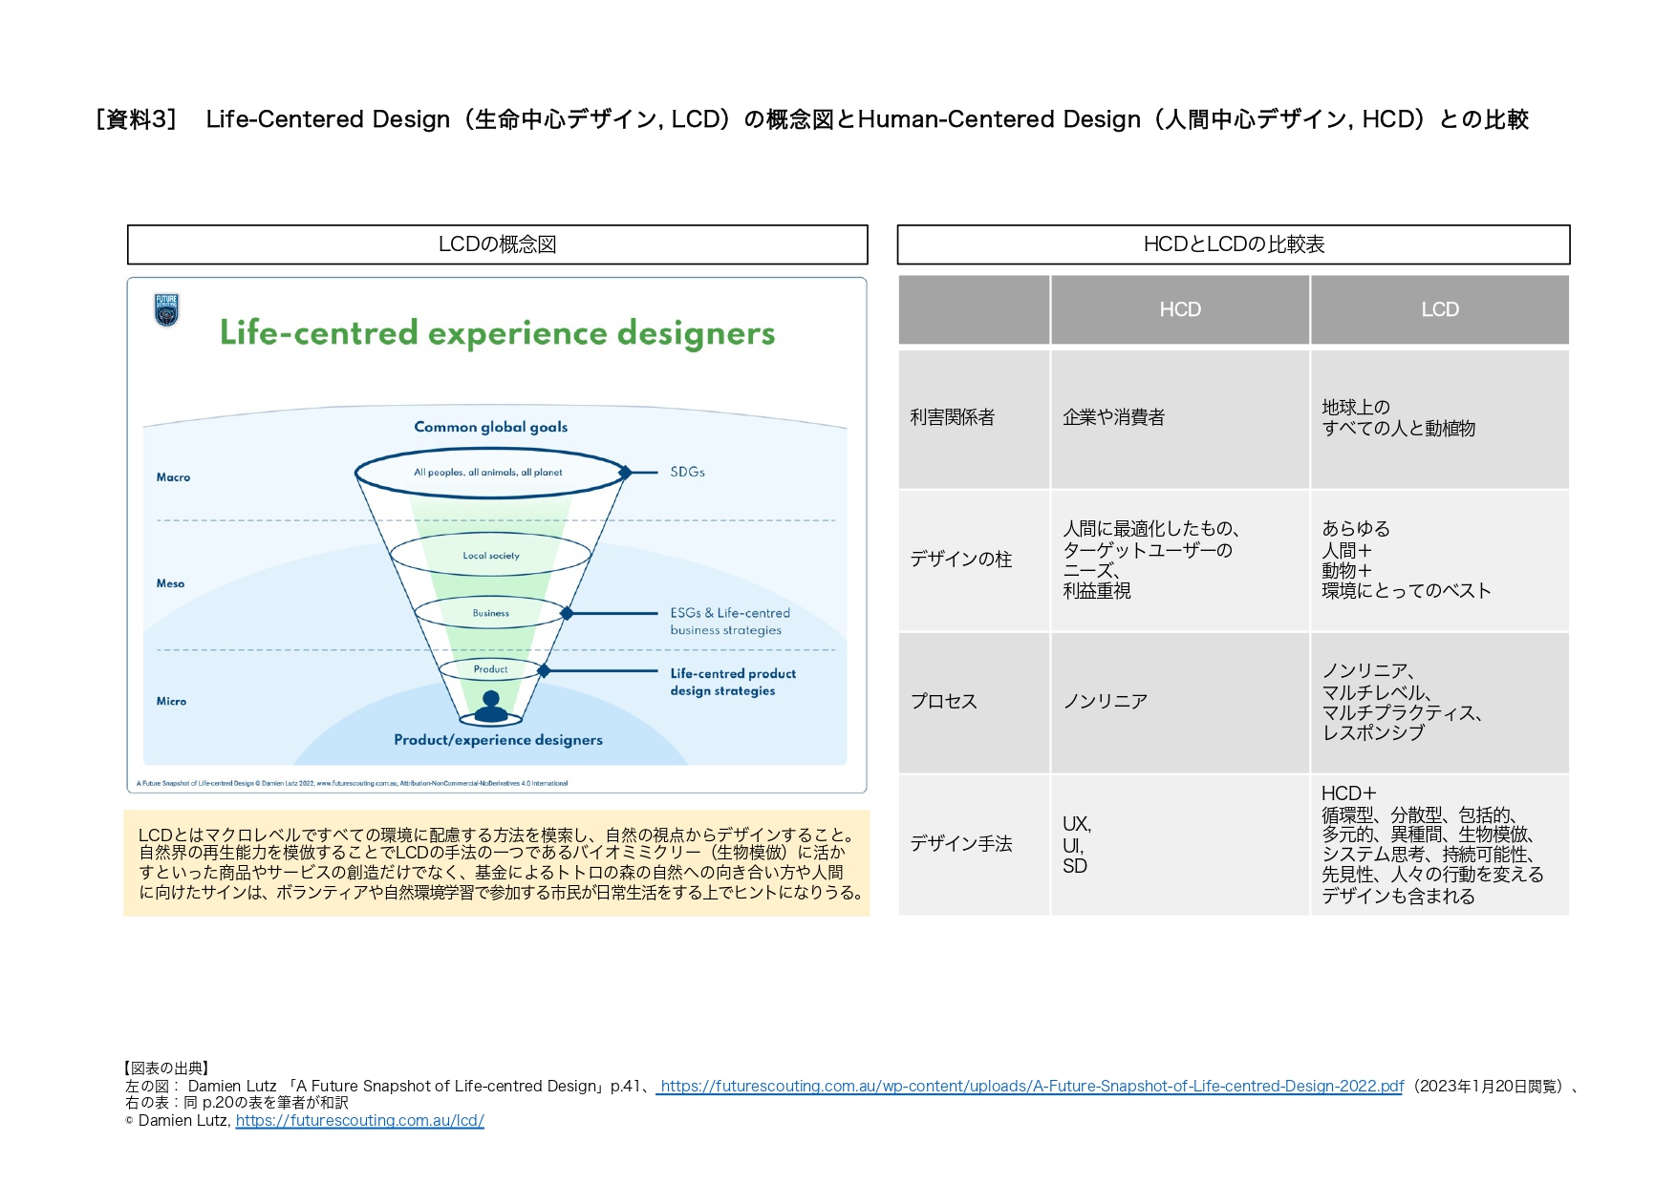Screen dimensions: 1676x1184
Task: Open the futurescouting.com.au/lcd/ link
Action: (x=359, y=1120)
